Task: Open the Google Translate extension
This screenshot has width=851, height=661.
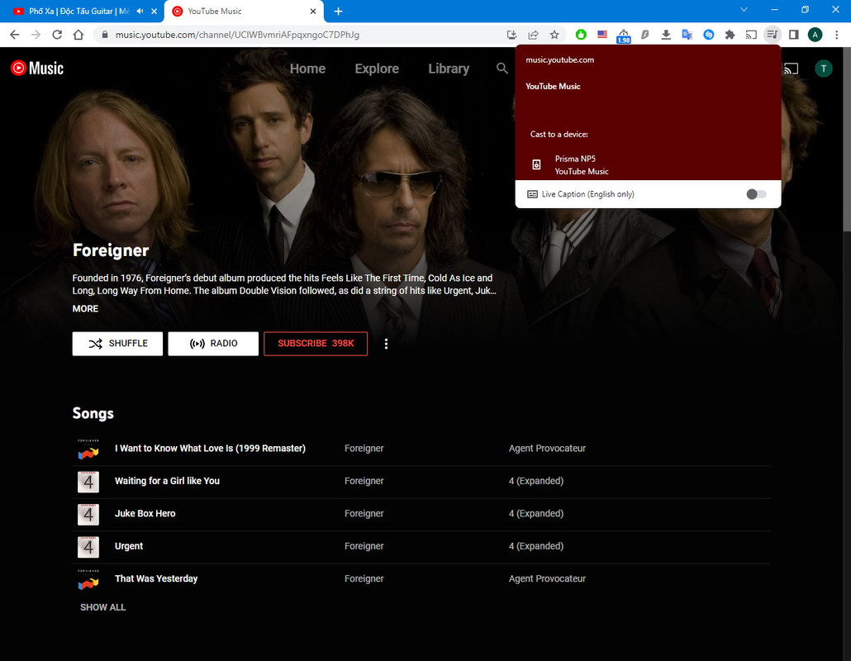Action: (687, 35)
